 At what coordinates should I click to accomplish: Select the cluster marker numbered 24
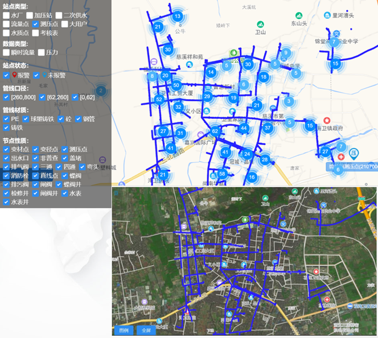(247, 154)
